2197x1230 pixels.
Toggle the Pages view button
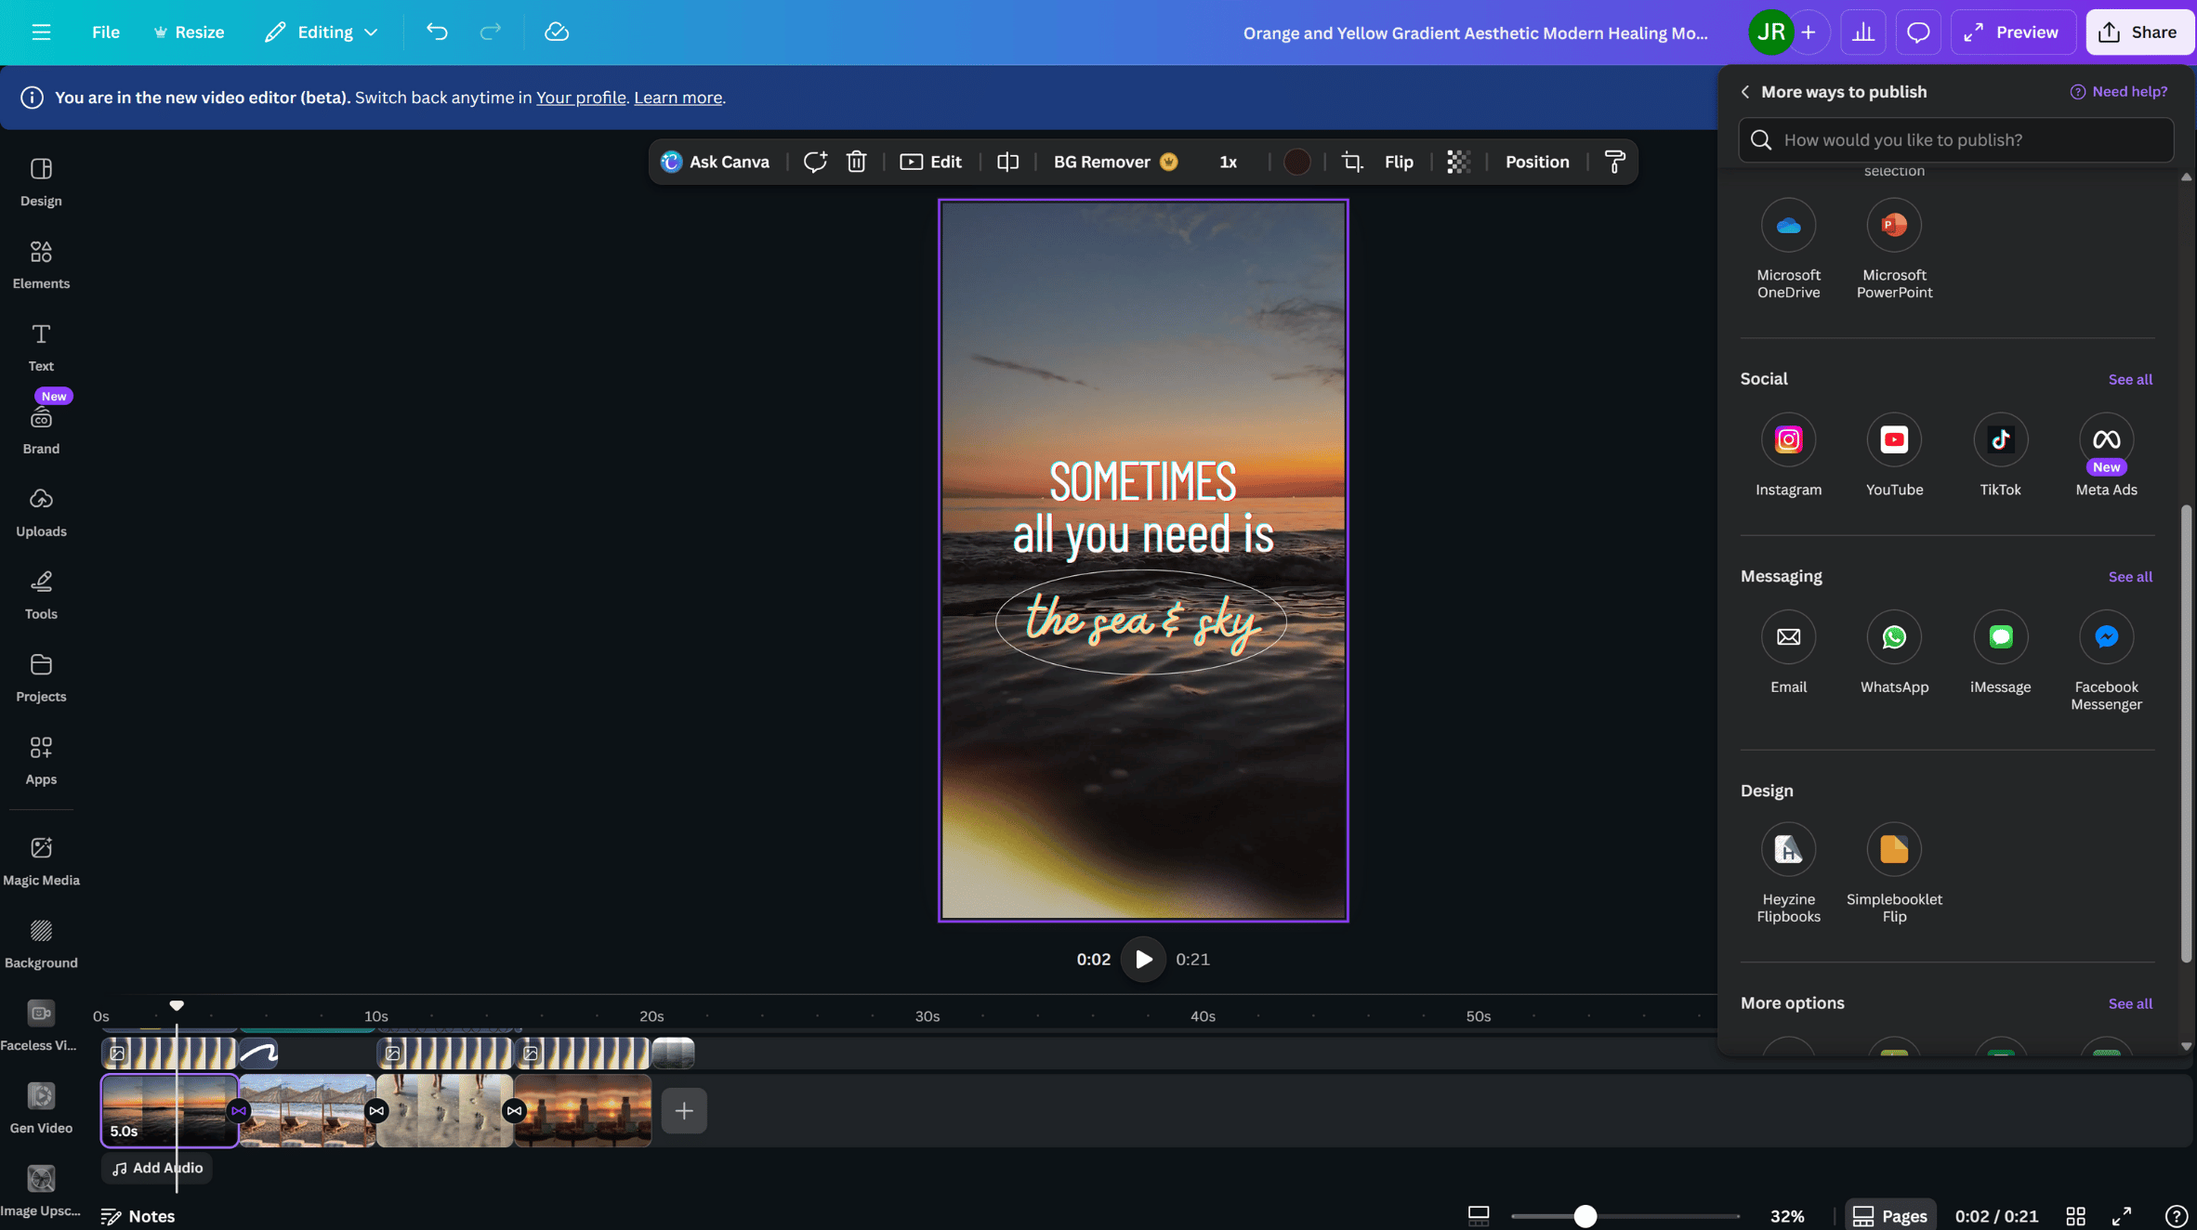1889,1216
